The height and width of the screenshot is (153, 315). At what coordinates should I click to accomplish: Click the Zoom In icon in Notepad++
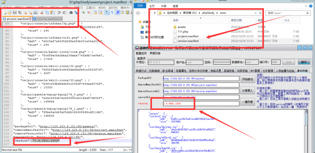[x=83, y=12]
